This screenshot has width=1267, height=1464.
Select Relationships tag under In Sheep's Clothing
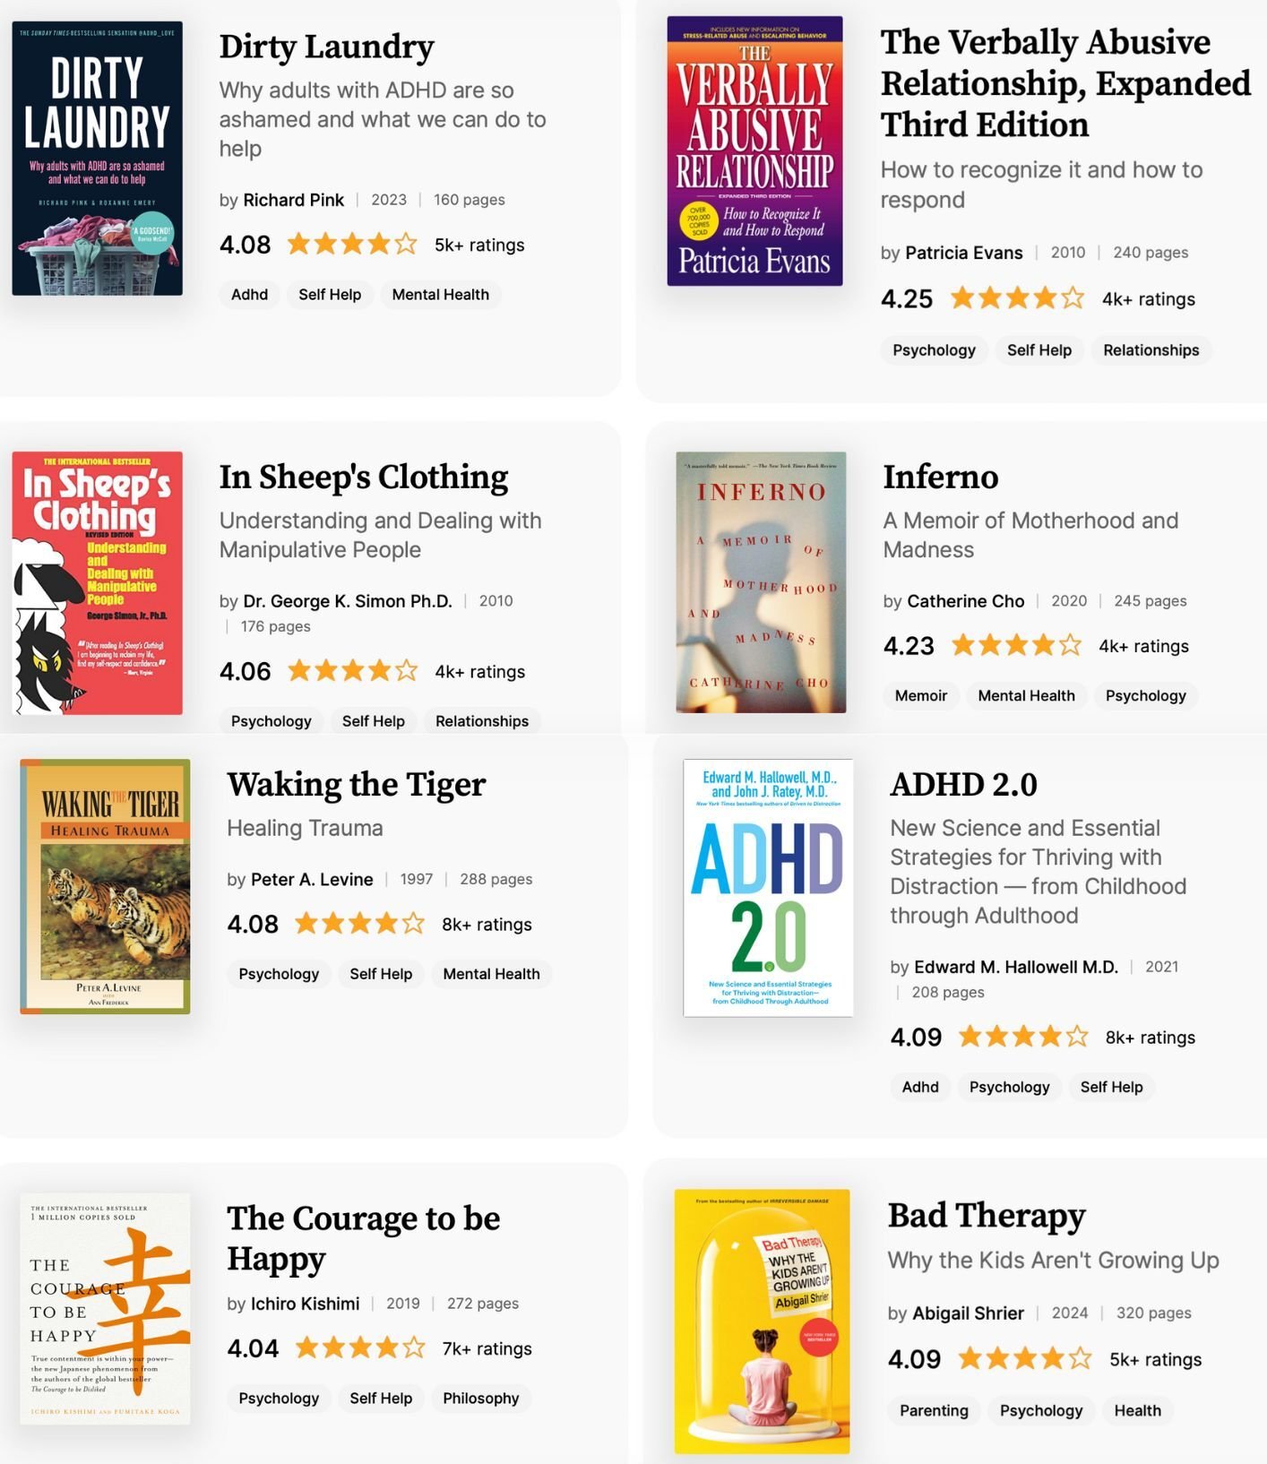pos(481,721)
